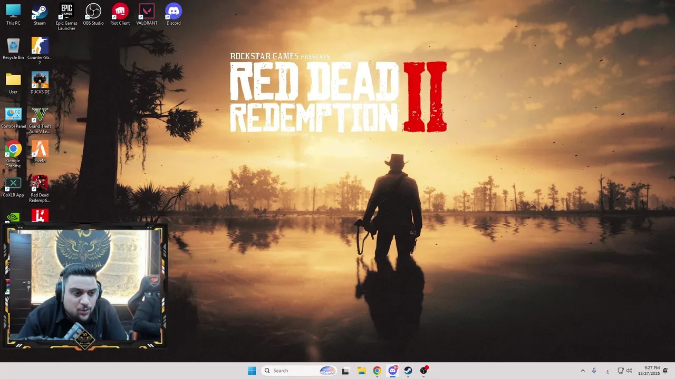Start OBS Studio from the desktop
This screenshot has height=379, width=675.
tap(93, 14)
